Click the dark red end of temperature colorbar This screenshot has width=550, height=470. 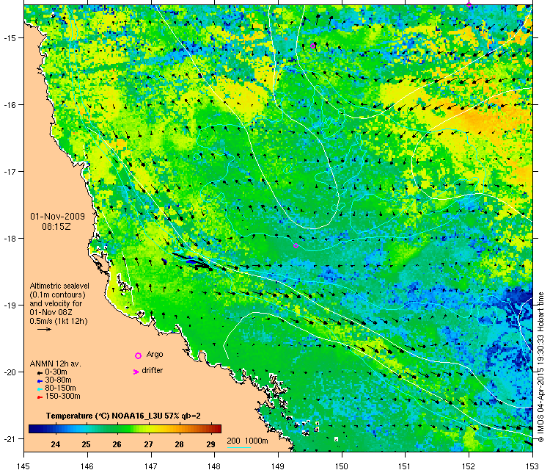pos(219,429)
